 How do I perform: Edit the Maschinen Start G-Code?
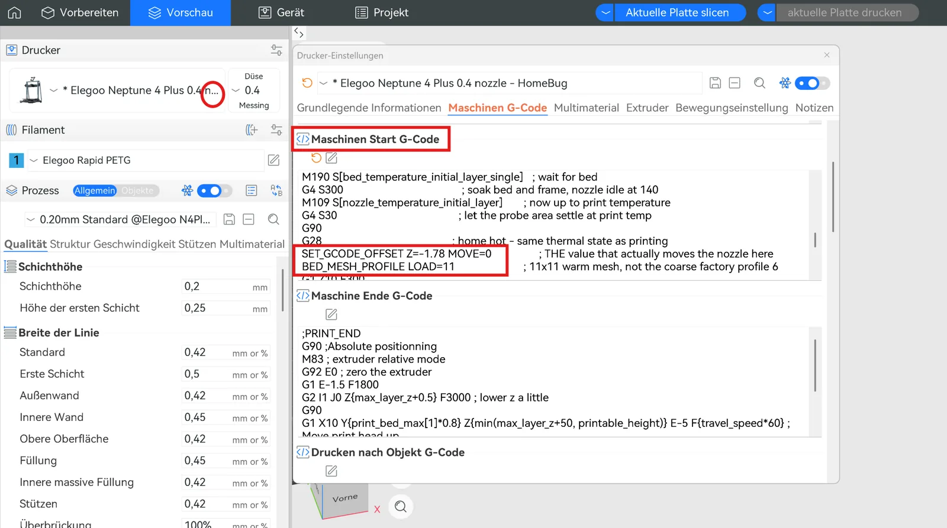[331, 158]
